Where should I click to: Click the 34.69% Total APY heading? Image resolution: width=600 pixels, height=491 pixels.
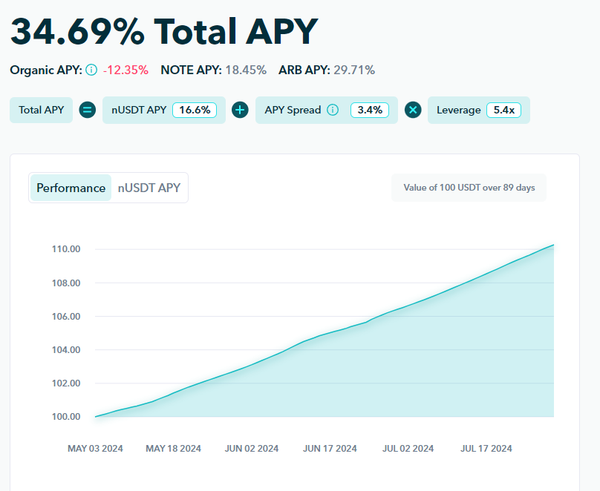coord(163,31)
